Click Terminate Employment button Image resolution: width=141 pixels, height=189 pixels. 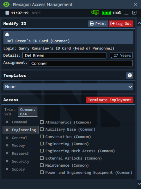(x=110, y=100)
